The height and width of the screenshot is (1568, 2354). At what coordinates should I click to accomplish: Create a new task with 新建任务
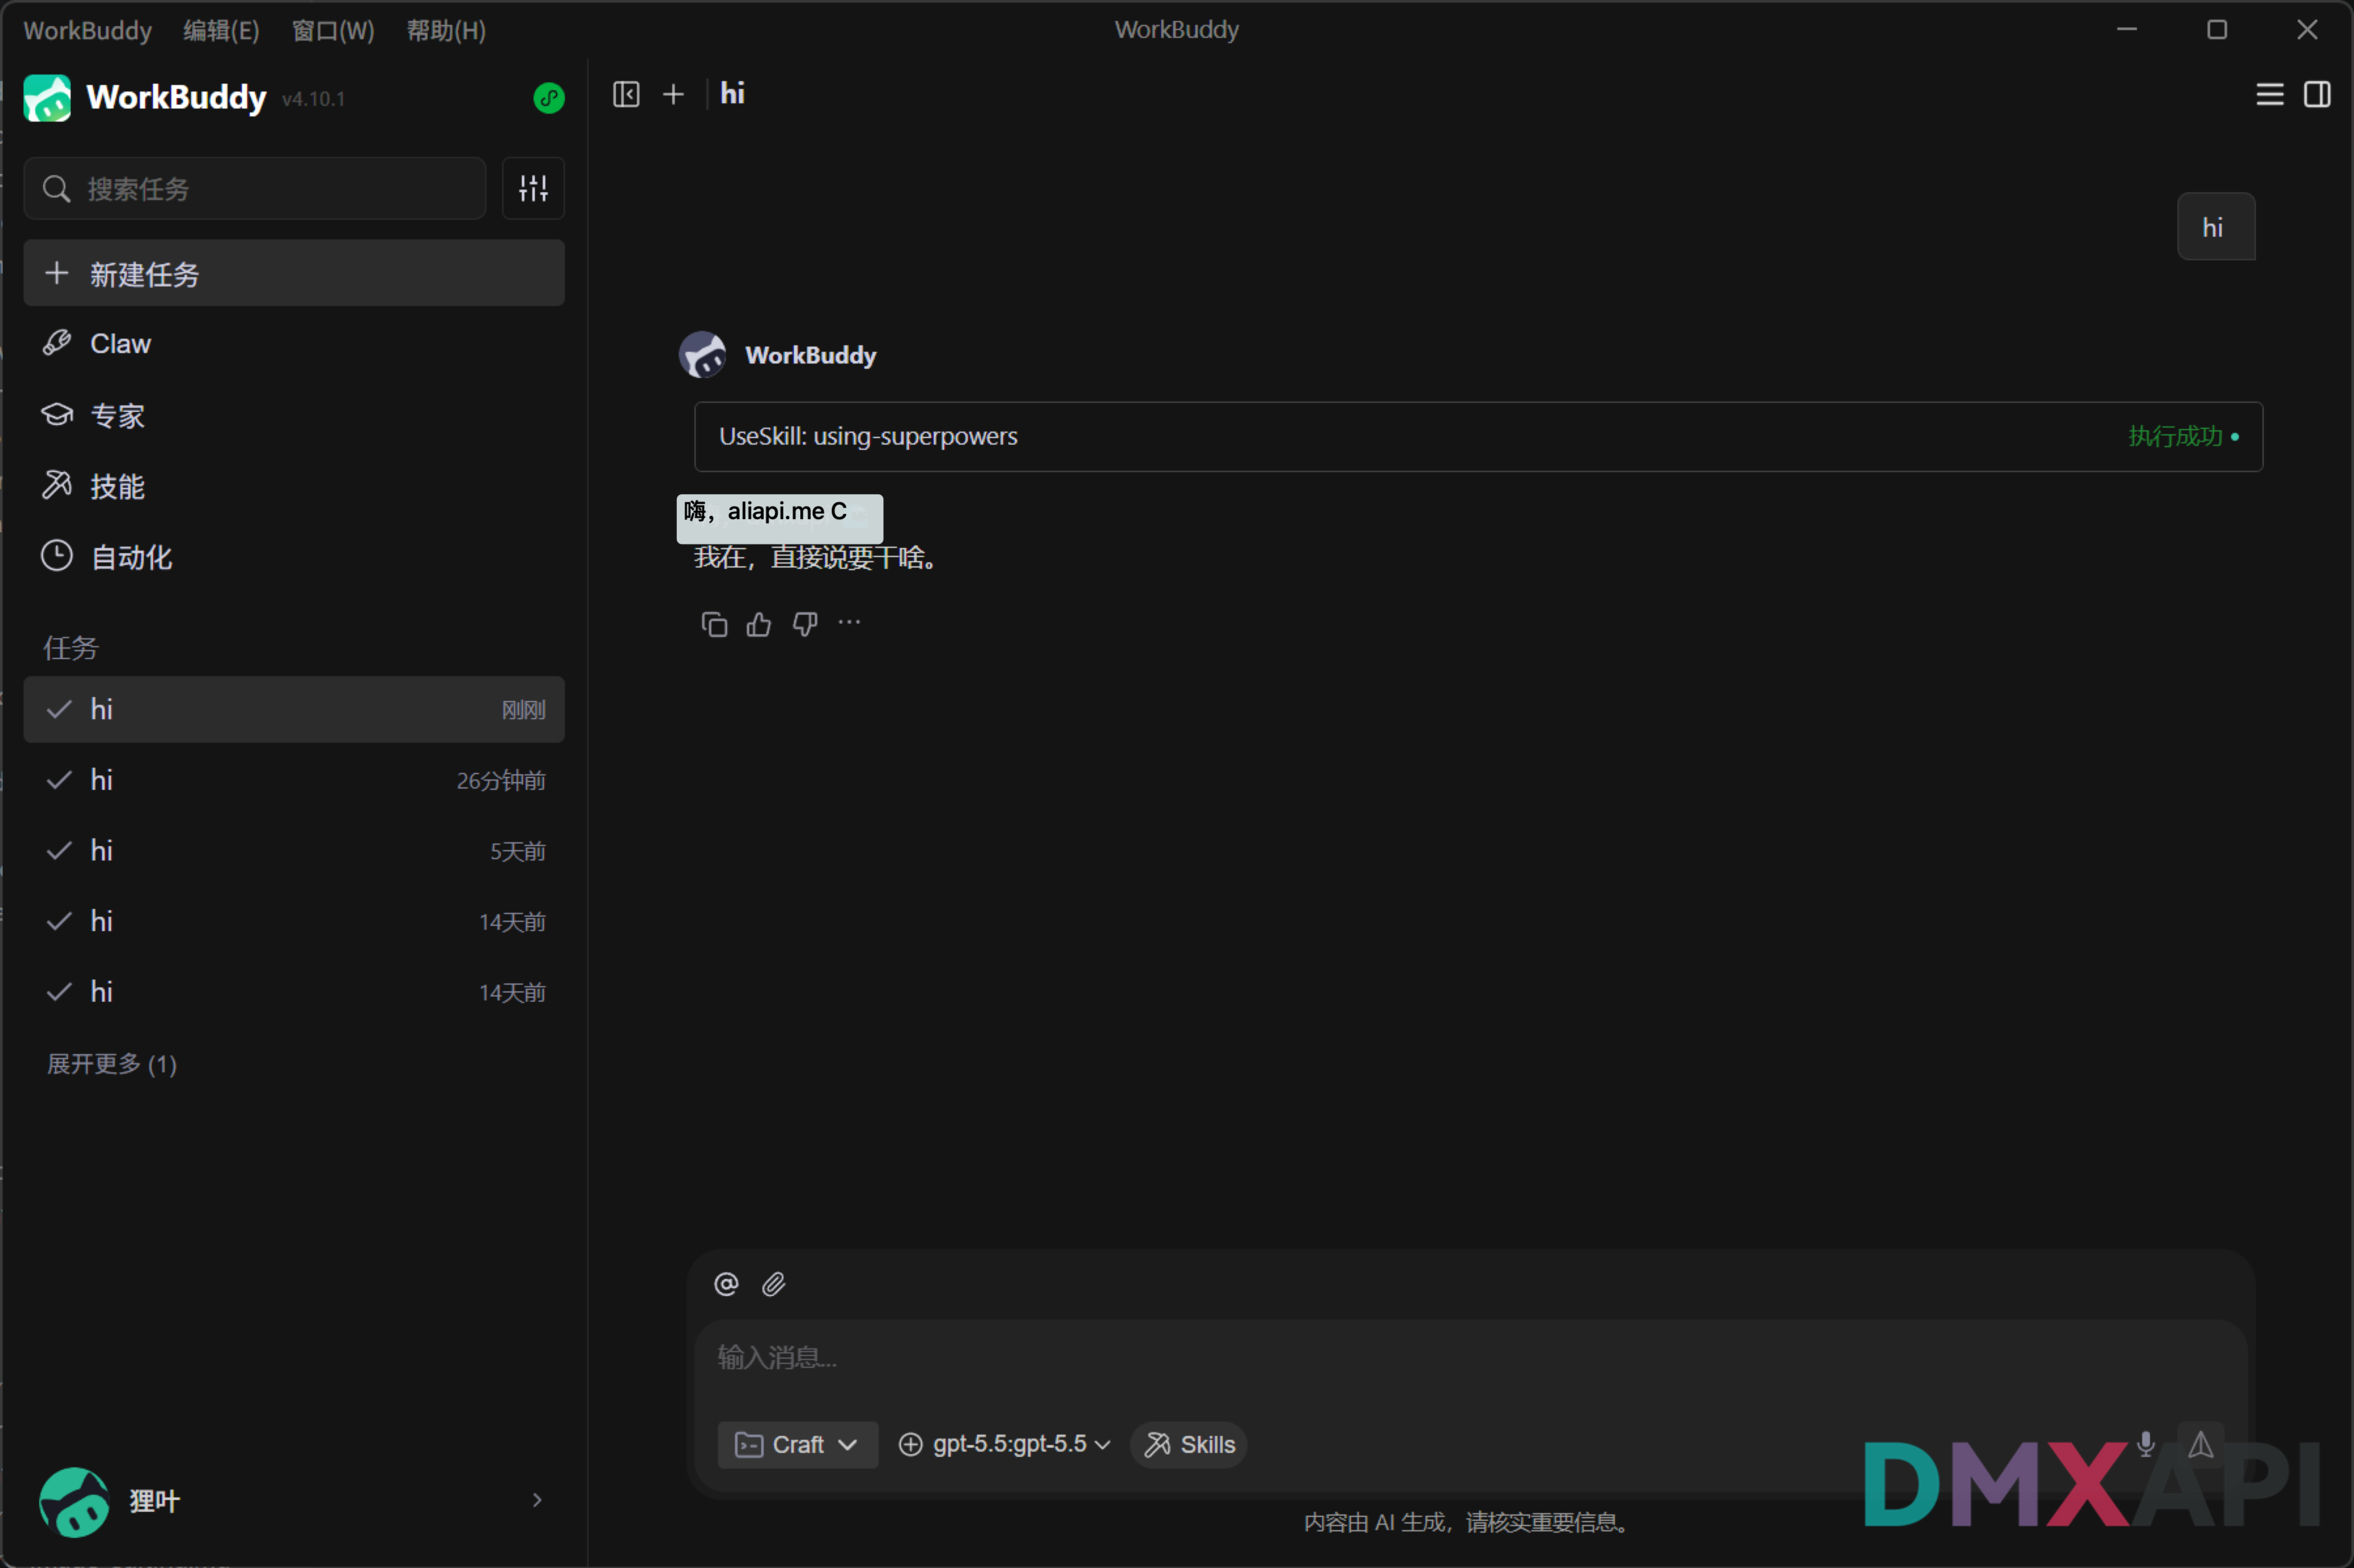pyautogui.click(x=294, y=273)
